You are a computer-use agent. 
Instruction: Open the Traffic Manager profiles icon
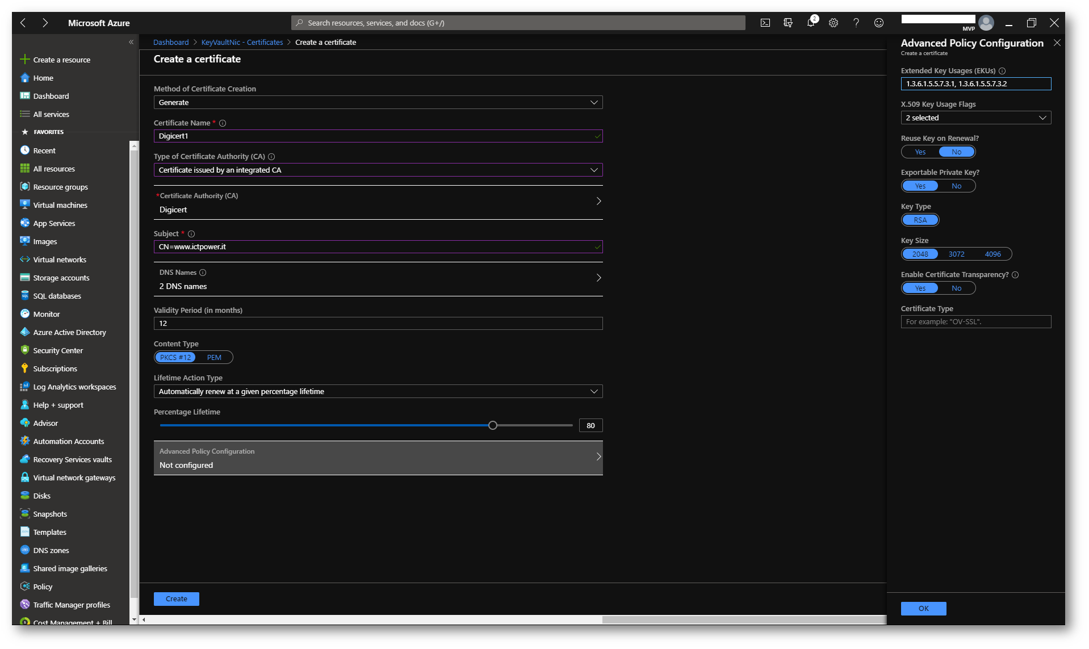coord(24,605)
